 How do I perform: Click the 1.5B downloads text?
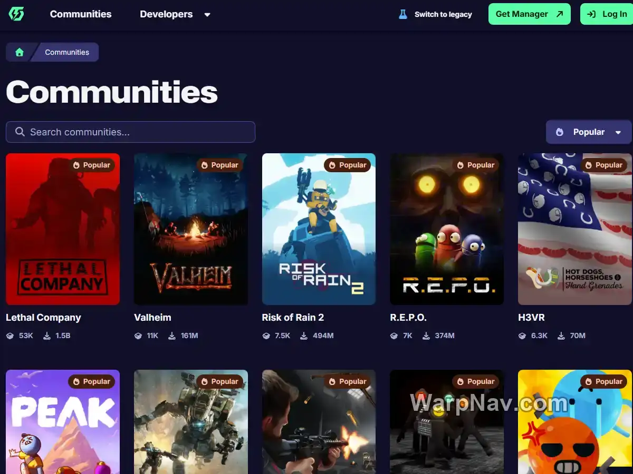63,335
